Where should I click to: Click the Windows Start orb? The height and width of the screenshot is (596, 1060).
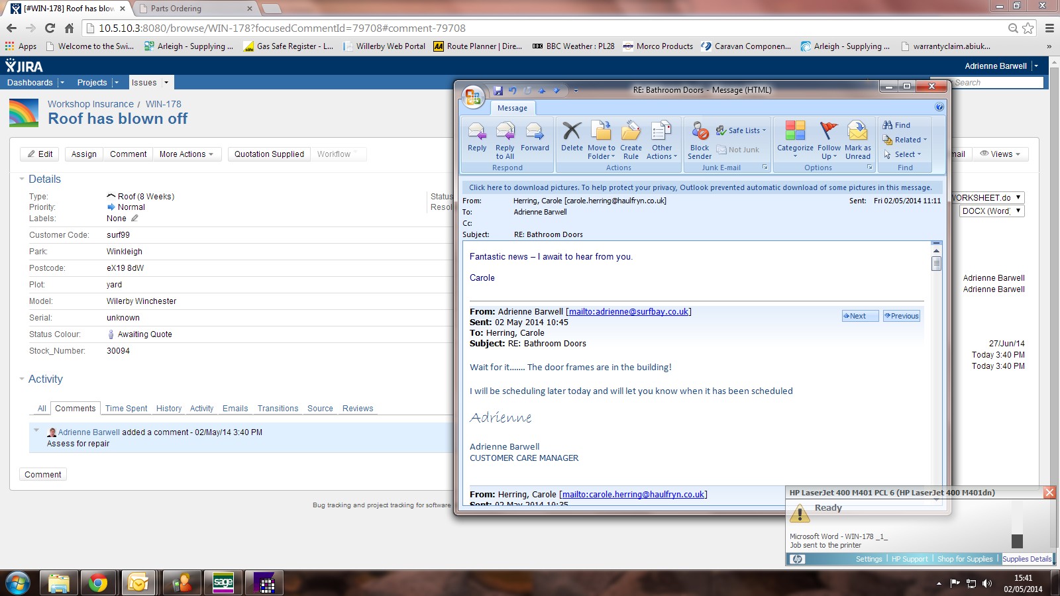click(18, 583)
